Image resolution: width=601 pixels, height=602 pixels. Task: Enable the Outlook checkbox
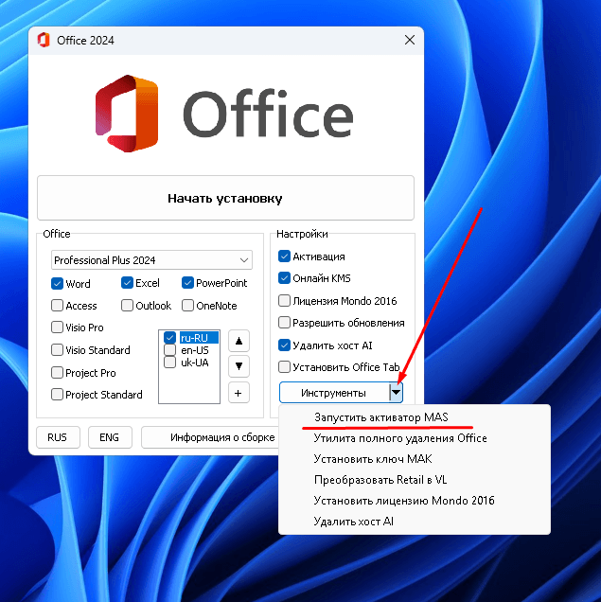coord(127,306)
